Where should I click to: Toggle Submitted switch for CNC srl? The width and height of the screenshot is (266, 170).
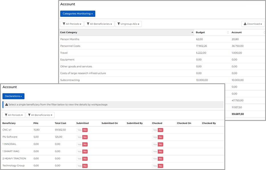coord(82,130)
